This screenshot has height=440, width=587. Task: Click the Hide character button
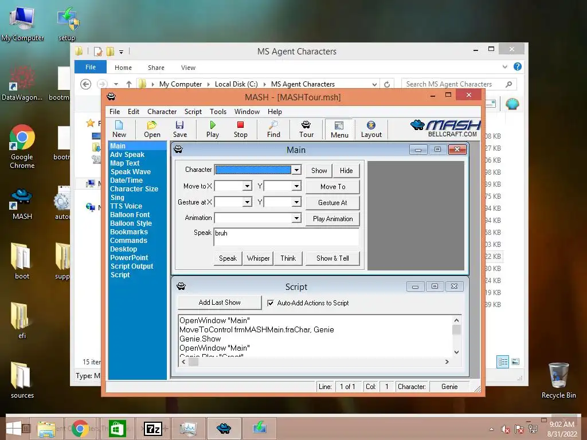(x=346, y=171)
